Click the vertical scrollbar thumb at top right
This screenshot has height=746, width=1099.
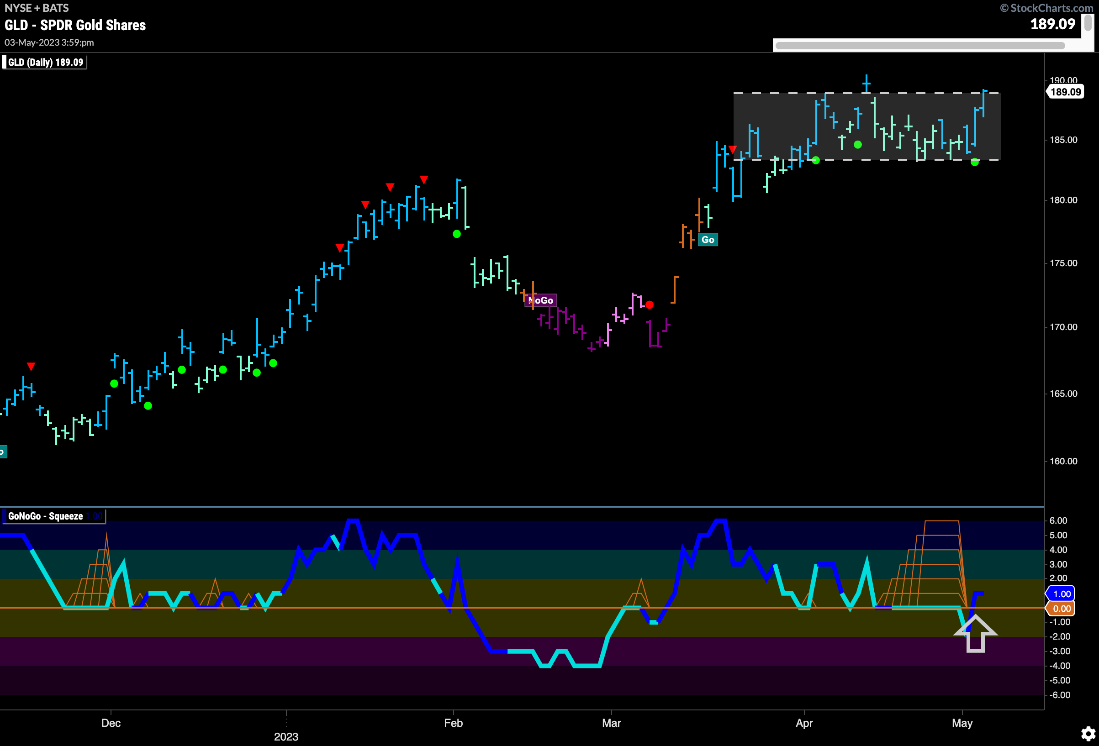[1088, 24]
